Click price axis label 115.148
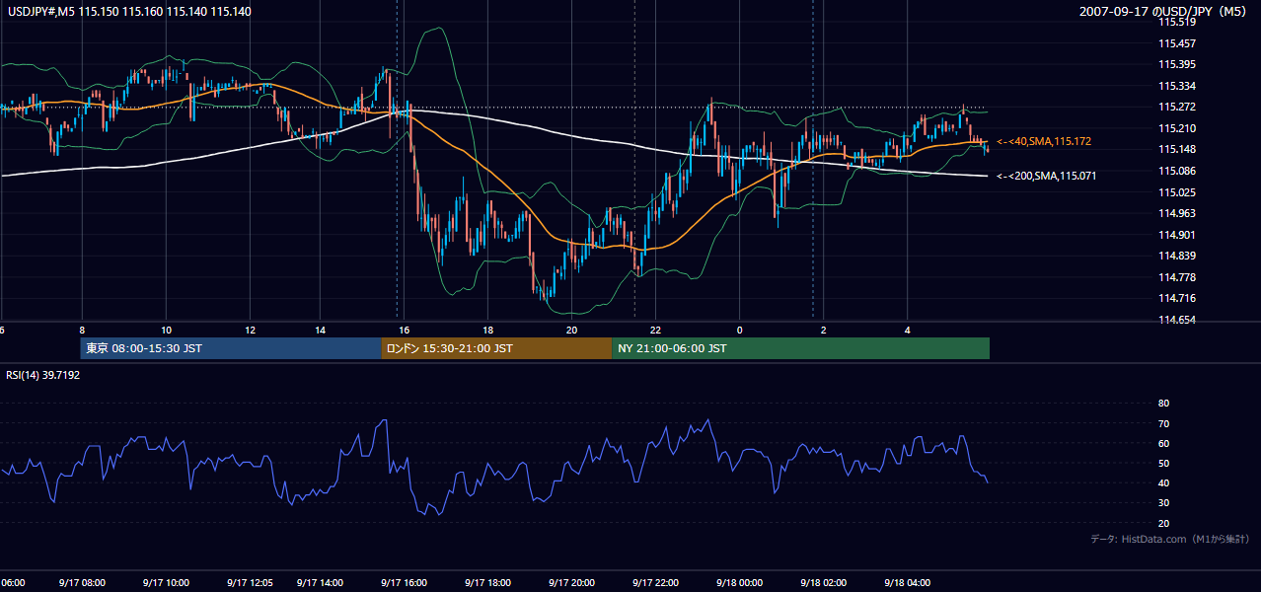Viewport: 1261px width, 592px height. tap(1176, 149)
